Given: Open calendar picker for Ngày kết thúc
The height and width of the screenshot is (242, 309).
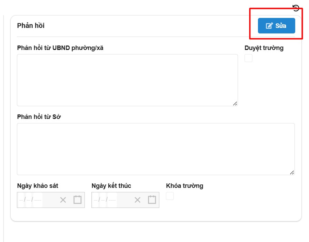Looking at the screenshot, I should click(152, 200).
